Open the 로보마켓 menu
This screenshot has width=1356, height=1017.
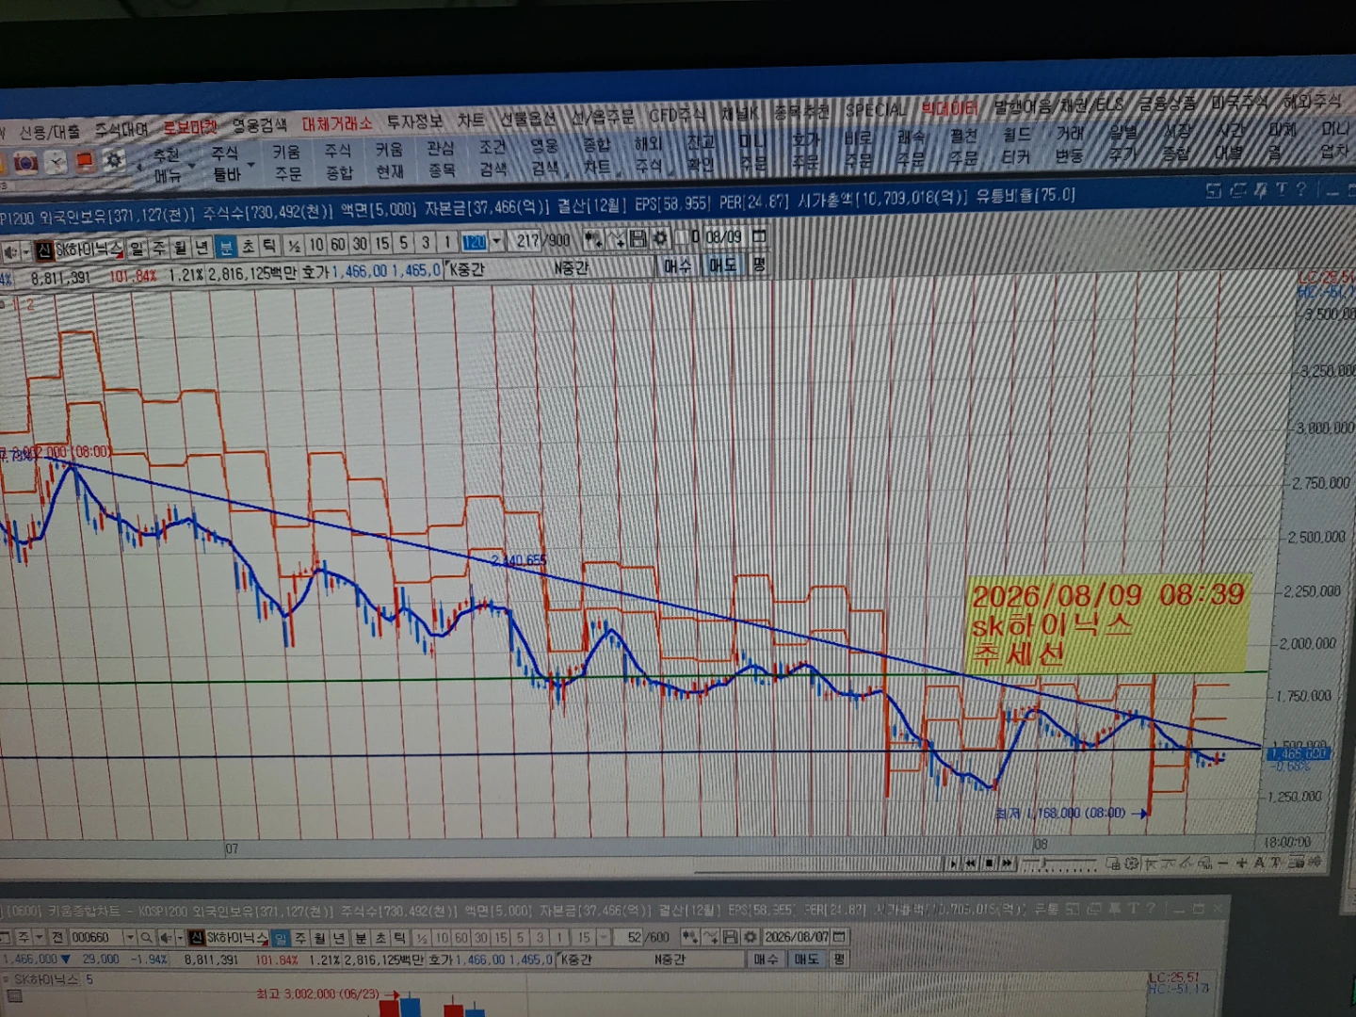click(x=190, y=128)
